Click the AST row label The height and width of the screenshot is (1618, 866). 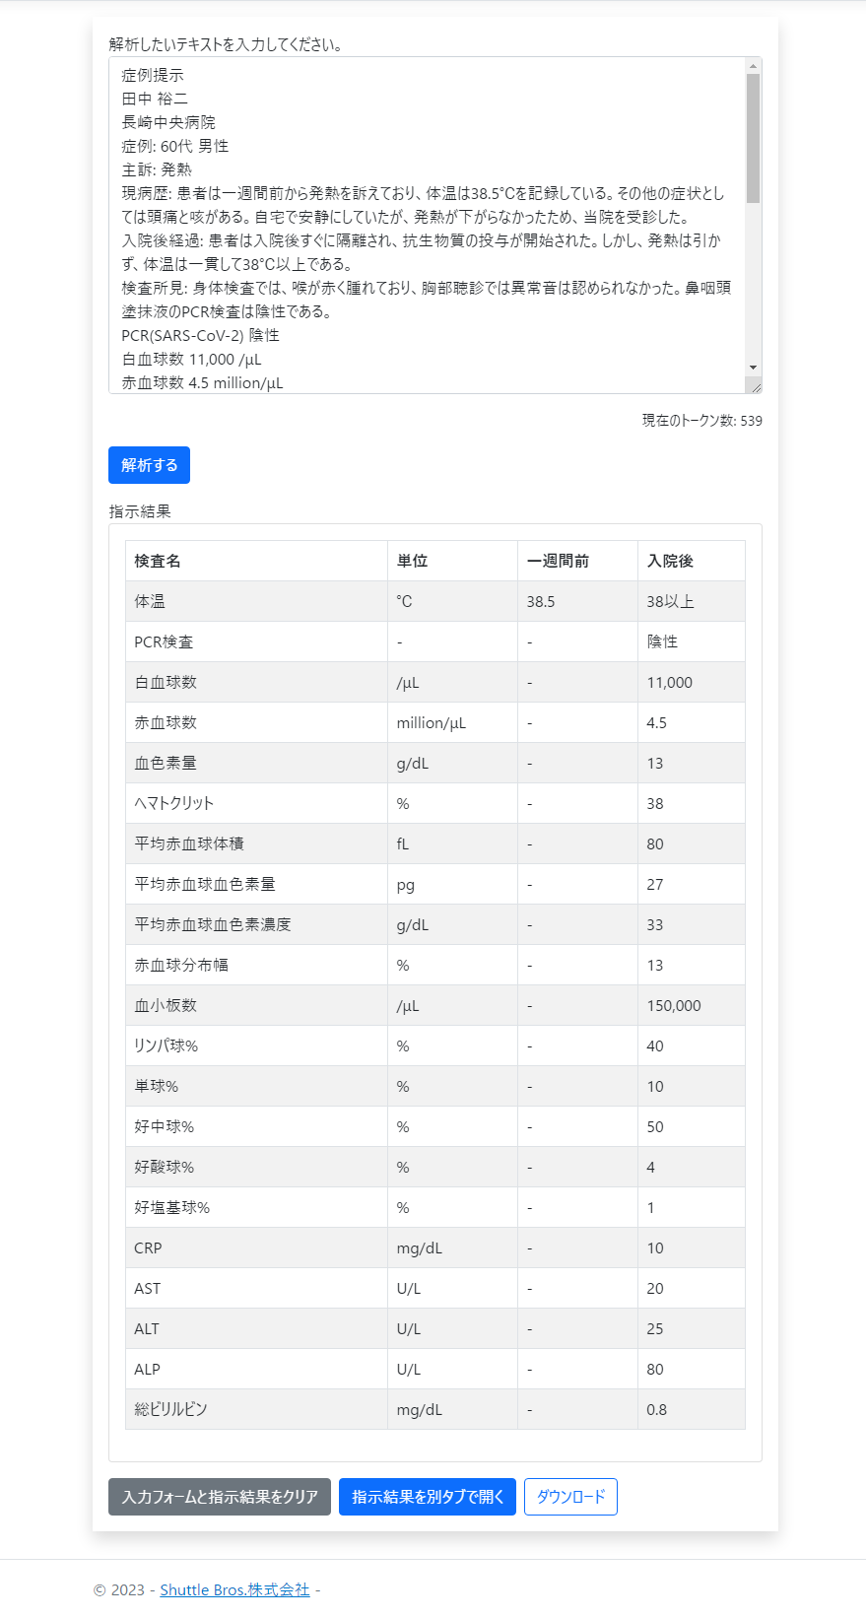tap(256, 1288)
